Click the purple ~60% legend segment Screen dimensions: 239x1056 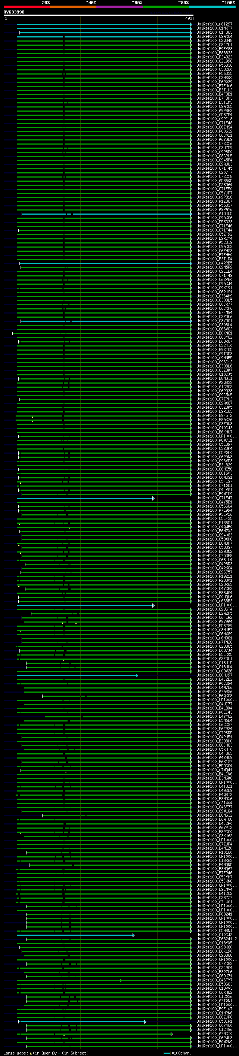pyautogui.click(x=119, y=7)
